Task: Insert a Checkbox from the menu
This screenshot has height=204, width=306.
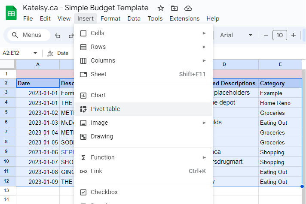Action: click(x=104, y=192)
